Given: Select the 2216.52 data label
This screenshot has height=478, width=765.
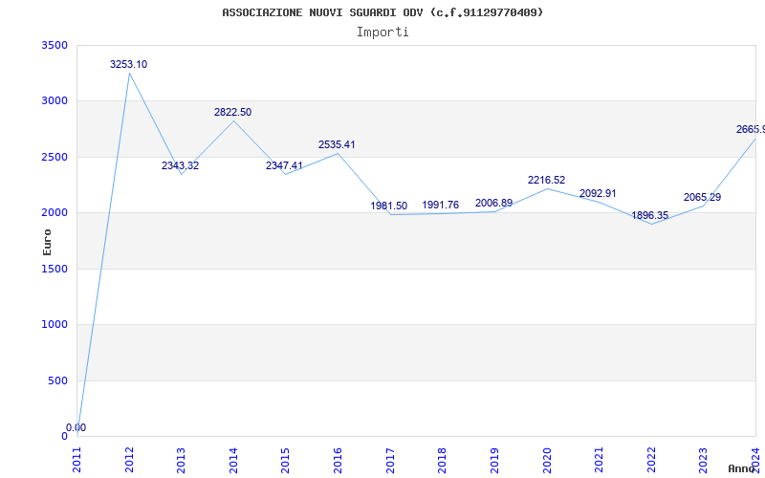Looking at the screenshot, I should (x=546, y=181).
